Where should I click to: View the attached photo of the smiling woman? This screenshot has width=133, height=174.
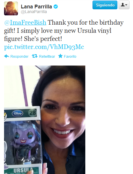point(45,120)
